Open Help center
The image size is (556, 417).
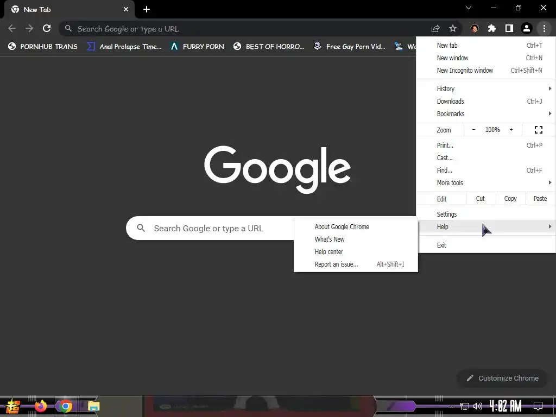(356, 252)
